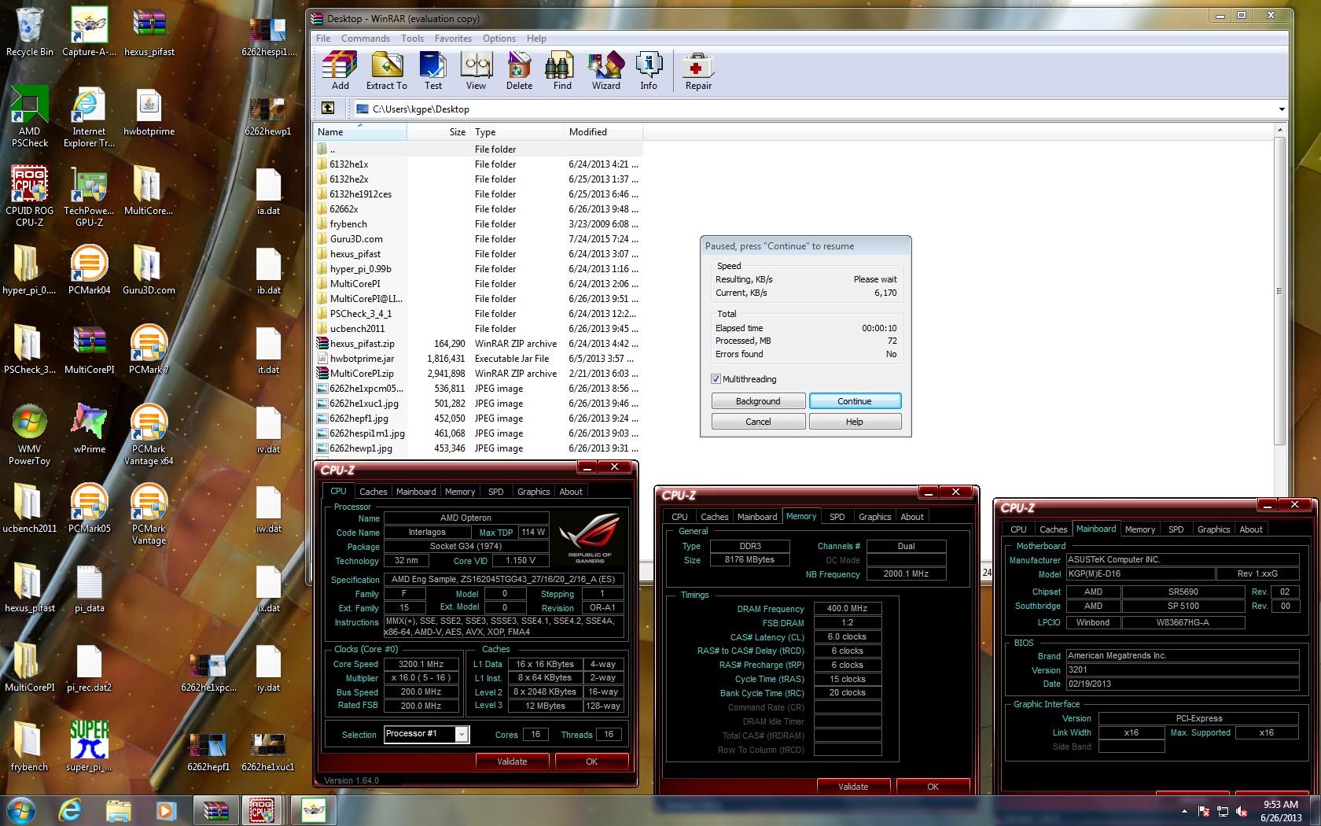Open the Help menu in WinRAR

point(536,38)
